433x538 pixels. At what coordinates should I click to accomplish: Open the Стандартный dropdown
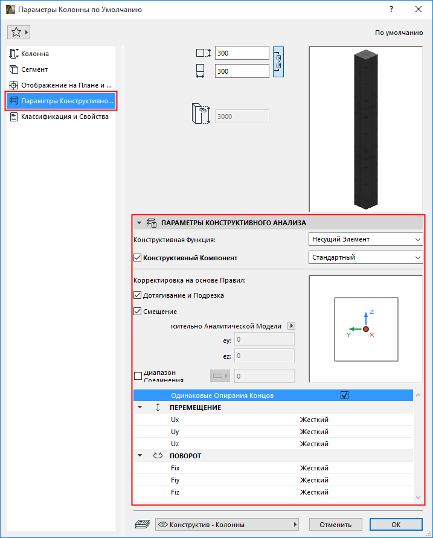[x=366, y=257]
